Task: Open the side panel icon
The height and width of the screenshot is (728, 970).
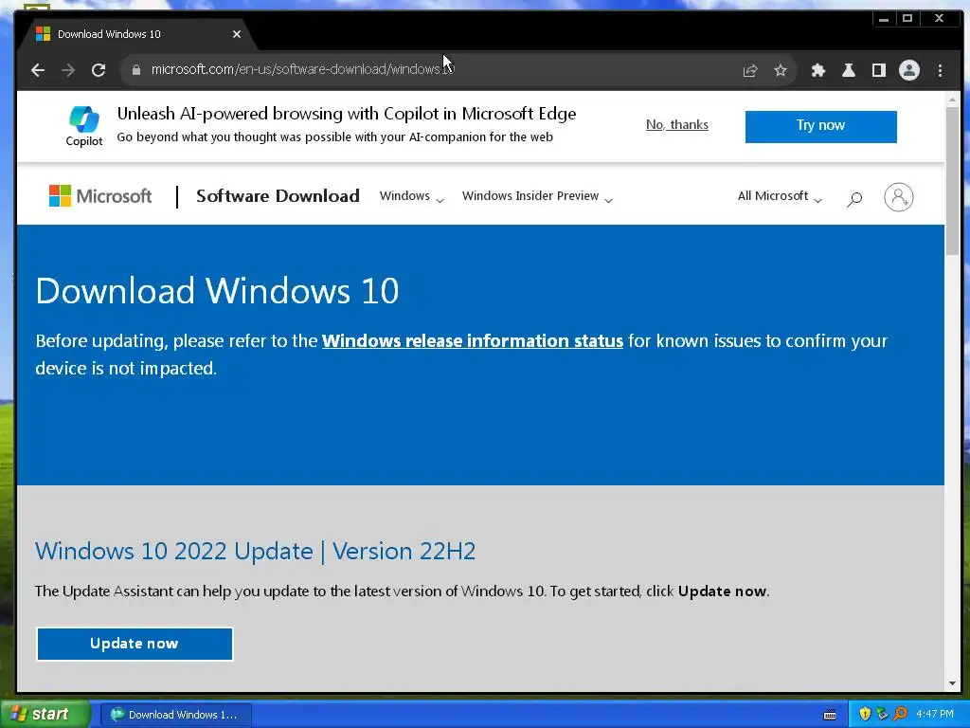Action: 878,70
